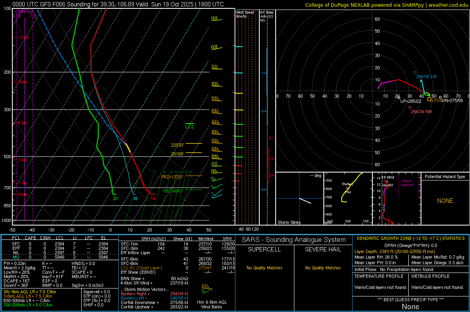The height and width of the screenshot is (312, 470).
Task: Click the 294/34 RM hodograph label
Action: pos(421,112)
